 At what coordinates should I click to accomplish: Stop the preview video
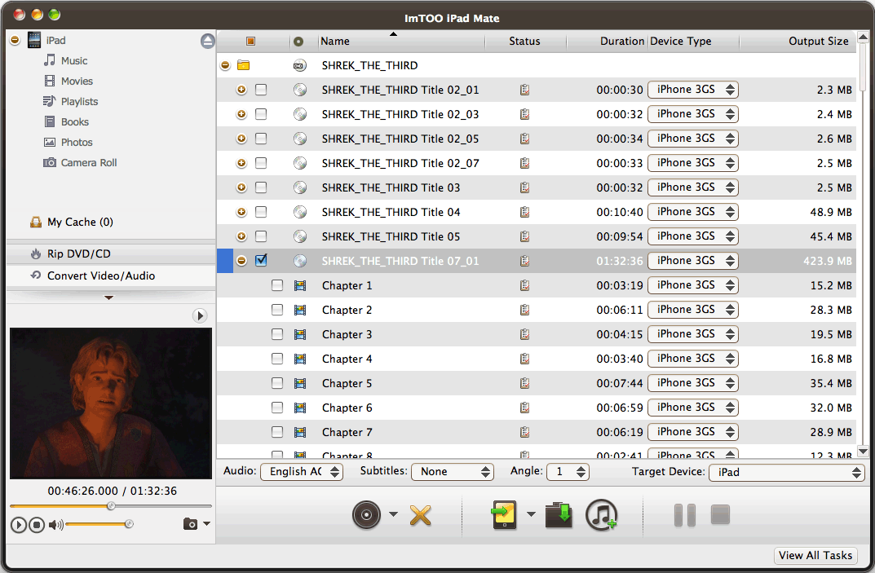[x=37, y=524]
